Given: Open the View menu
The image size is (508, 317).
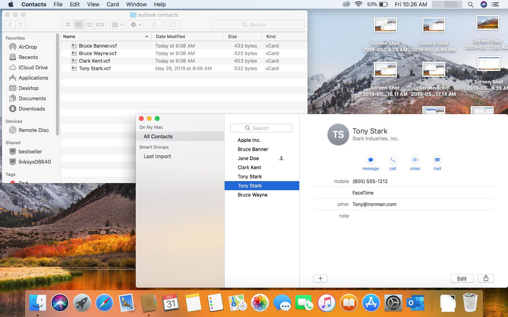Looking at the screenshot, I should click(93, 4).
